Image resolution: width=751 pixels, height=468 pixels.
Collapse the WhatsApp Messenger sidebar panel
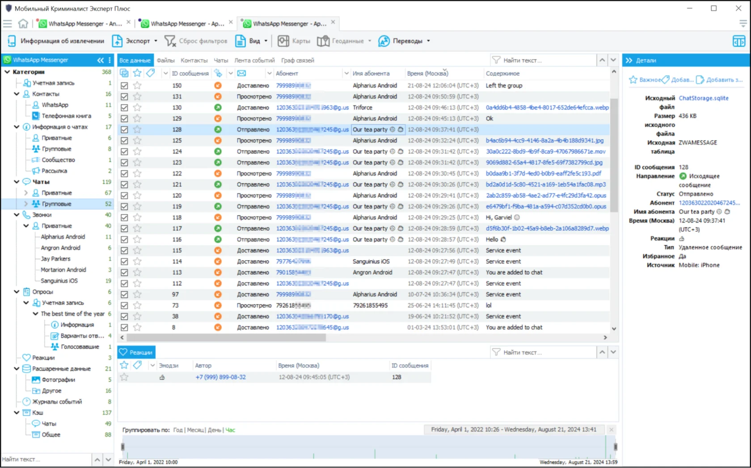[x=101, y=60]
